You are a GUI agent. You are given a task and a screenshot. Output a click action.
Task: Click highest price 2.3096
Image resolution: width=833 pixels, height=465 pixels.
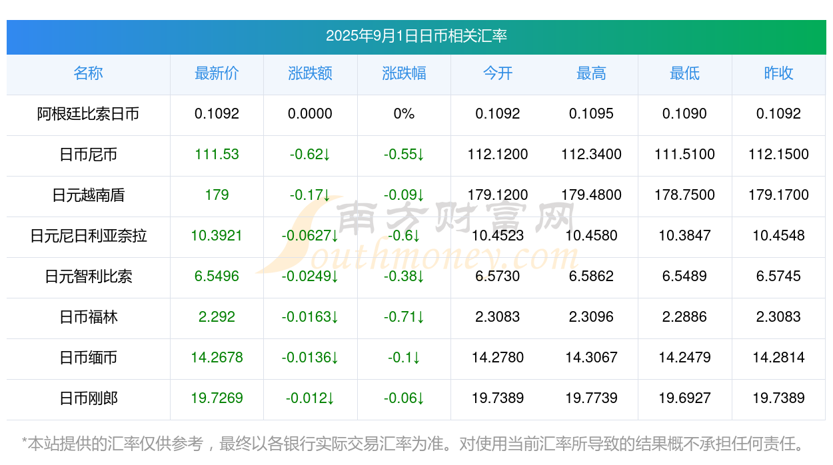[x=591, y=317]
